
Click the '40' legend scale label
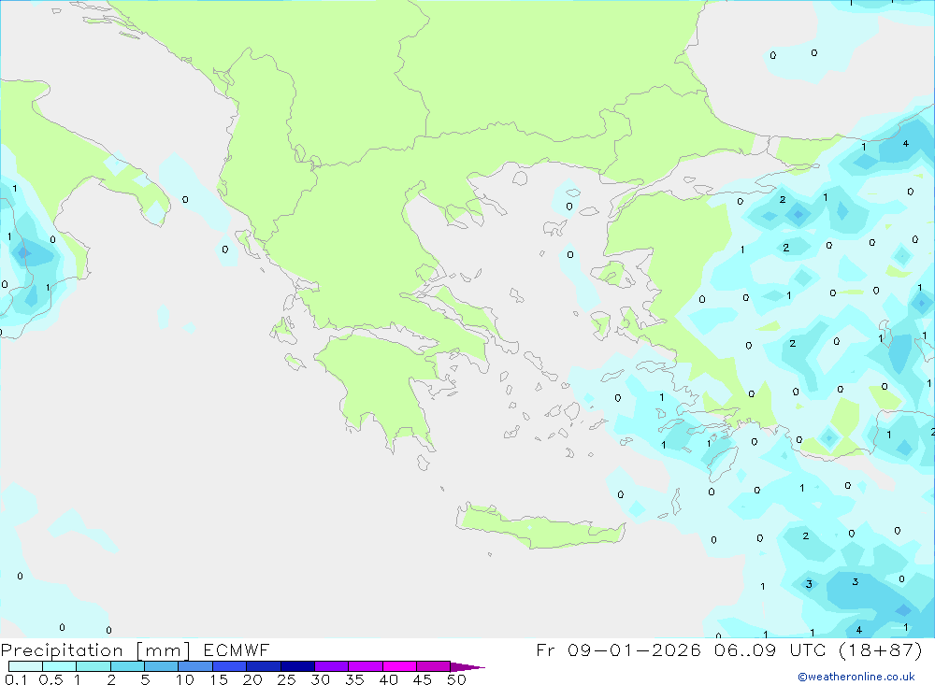(x=389, y=679)
